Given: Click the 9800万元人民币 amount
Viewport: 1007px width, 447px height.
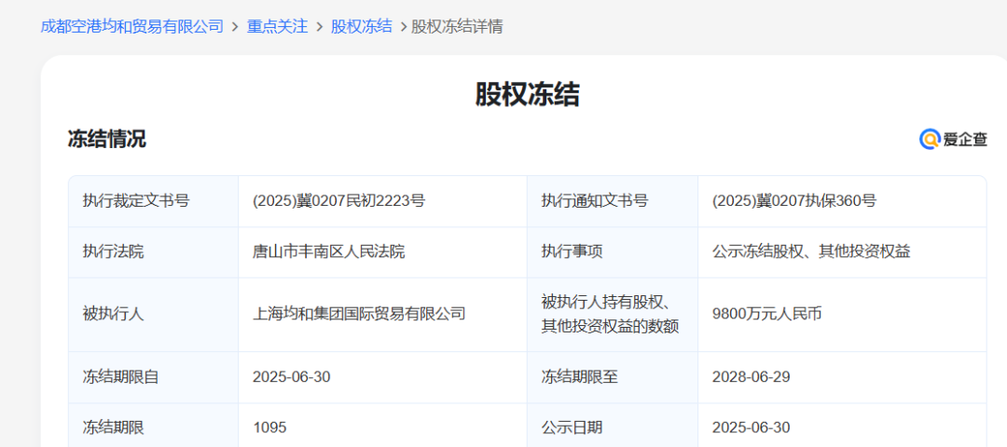Looking at the screenshot, I should coord(767,314).
